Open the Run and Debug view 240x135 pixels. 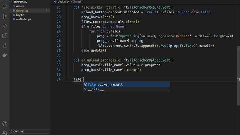click(x=5, y=26)
